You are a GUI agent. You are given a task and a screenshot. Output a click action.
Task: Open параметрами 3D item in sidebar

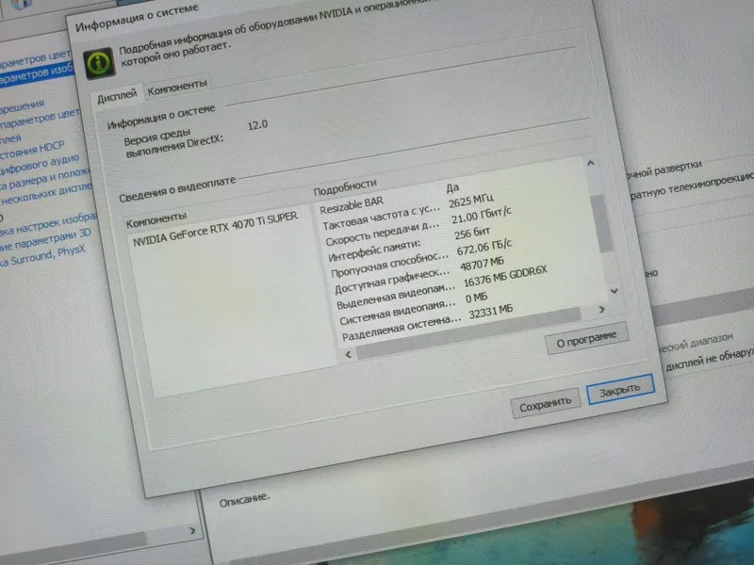coord(46,240)
